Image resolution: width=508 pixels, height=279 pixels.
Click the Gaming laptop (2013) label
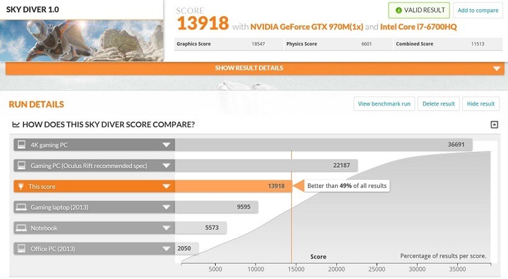coord(59,207)
